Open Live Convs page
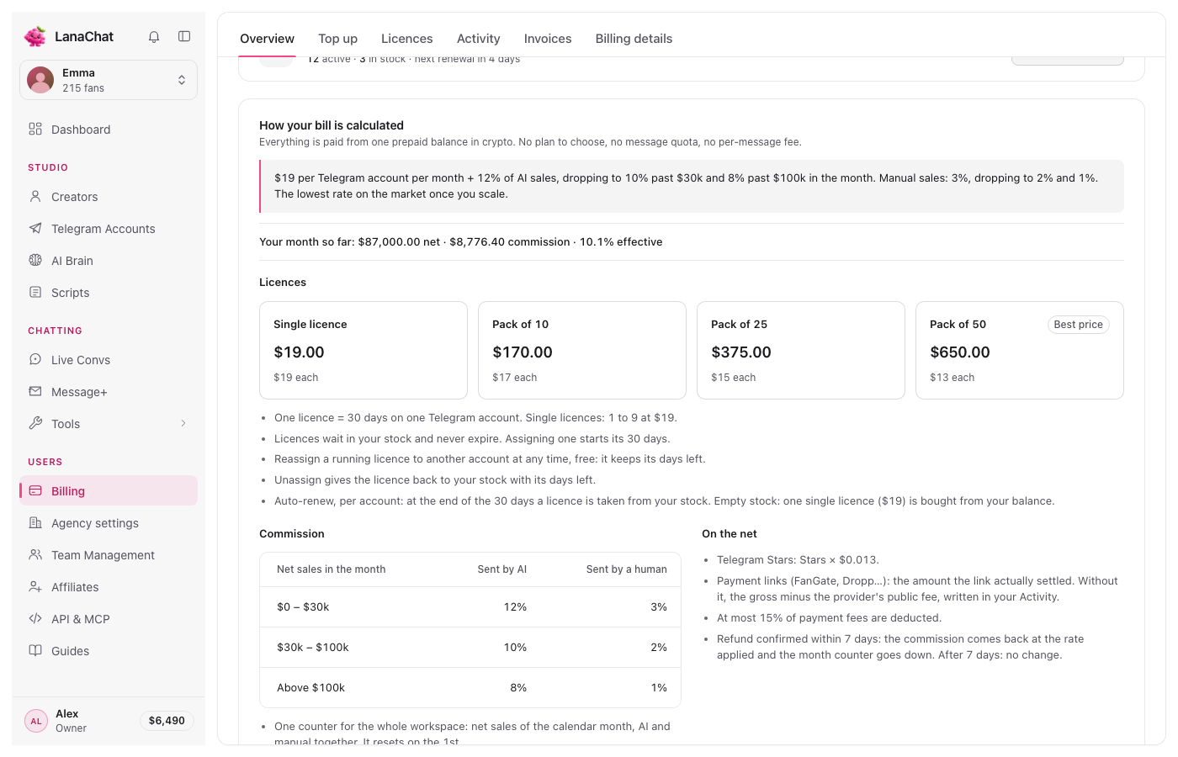Screen dimensions: 1178x757 coord(109,360)
